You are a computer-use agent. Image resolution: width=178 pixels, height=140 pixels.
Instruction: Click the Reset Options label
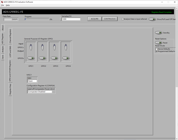coord(161,39)
